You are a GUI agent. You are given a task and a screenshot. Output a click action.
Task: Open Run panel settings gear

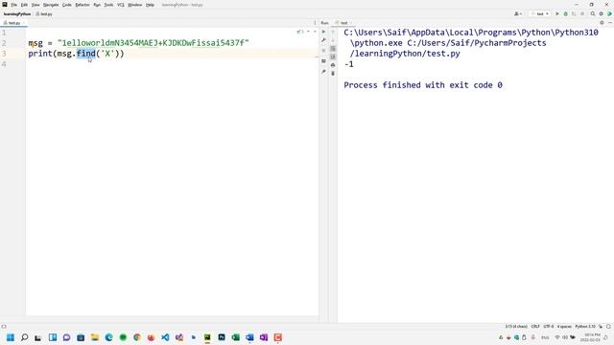coord(602,23)
